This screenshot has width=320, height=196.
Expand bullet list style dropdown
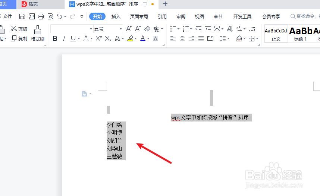tap(178, 29)
